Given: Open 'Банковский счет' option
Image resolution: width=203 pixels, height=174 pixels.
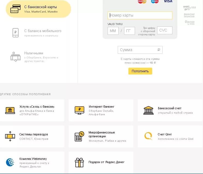Looking at the screenshot, I should click(x=170, y=110).
